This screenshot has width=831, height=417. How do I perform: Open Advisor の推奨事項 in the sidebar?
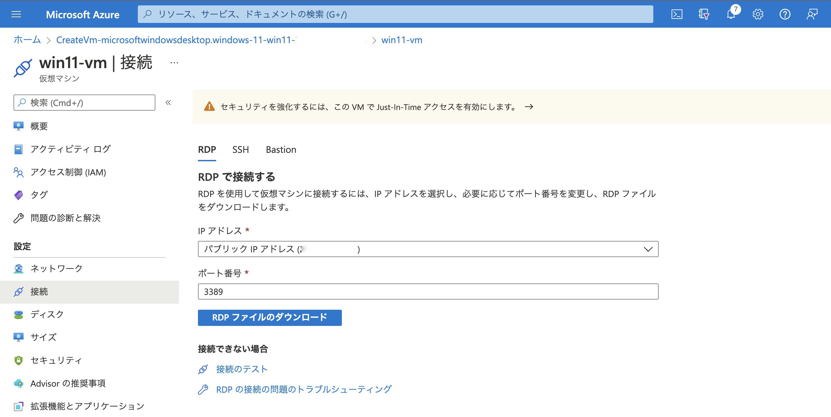click(68, 383)
